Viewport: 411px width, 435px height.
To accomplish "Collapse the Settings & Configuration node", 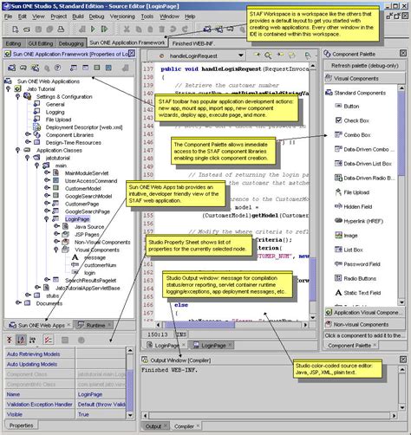I will (x=17, y=96).
